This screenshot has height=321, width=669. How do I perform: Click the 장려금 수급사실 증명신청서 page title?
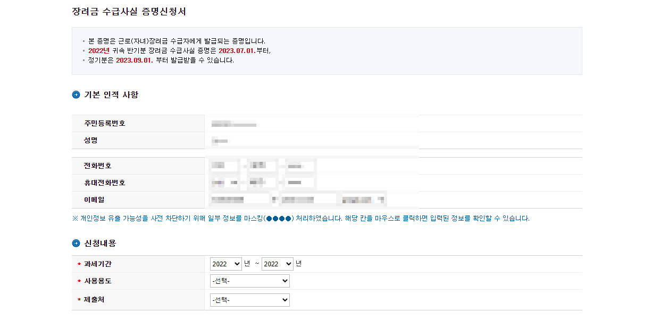(x=130, y=10)
